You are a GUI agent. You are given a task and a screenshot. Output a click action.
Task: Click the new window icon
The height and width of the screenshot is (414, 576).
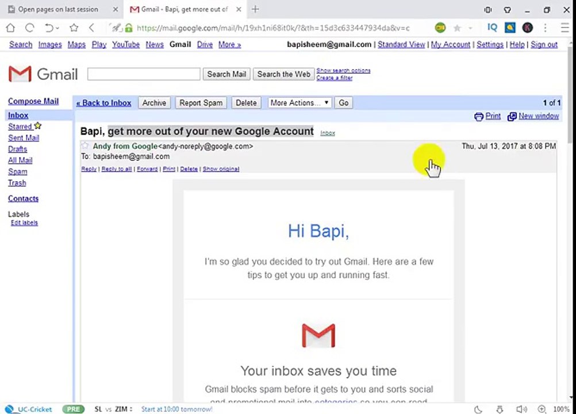(512, 117)
